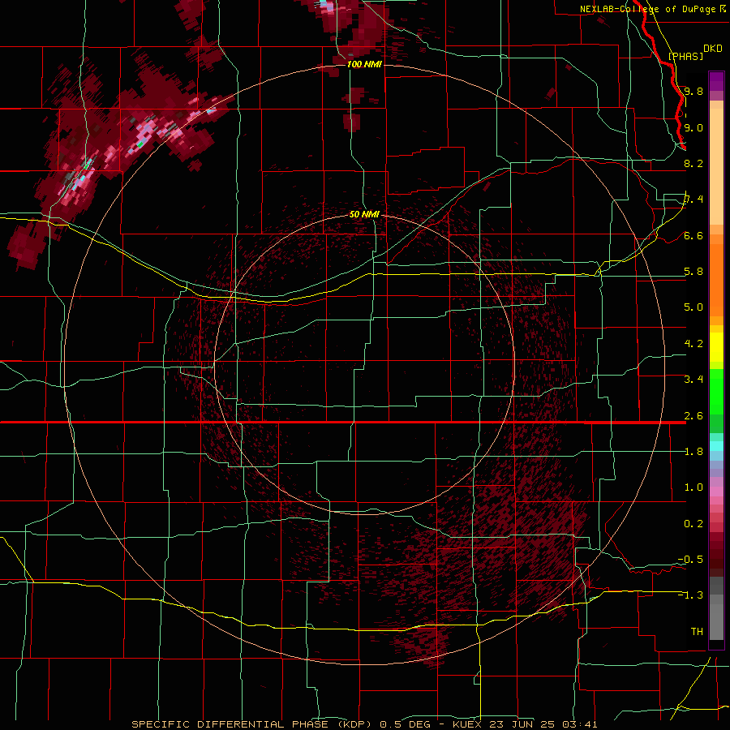730x730 pixels.
Task: Click the purple swatch atop the color bar
Action: [x=716, y=81]
